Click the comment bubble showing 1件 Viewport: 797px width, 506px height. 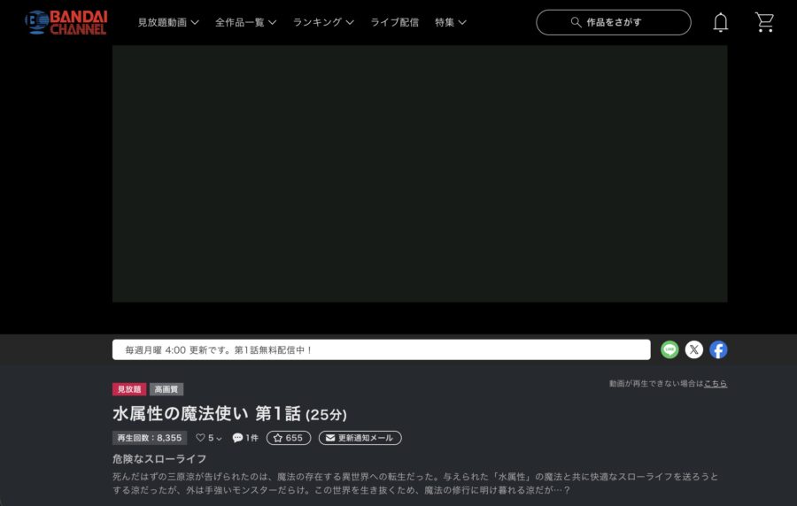coord(245,438)
